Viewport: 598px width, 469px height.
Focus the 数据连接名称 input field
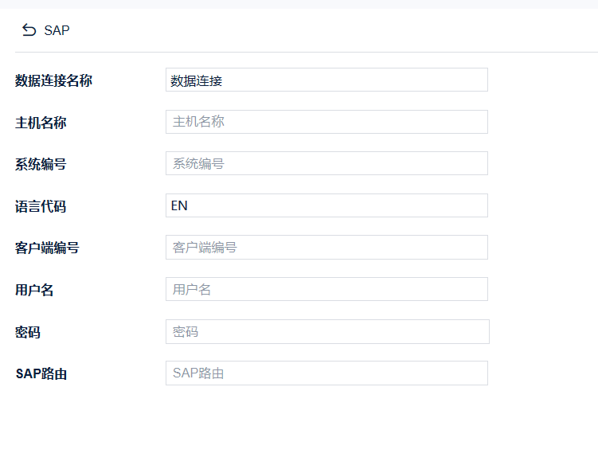click(x=326, y=80)
